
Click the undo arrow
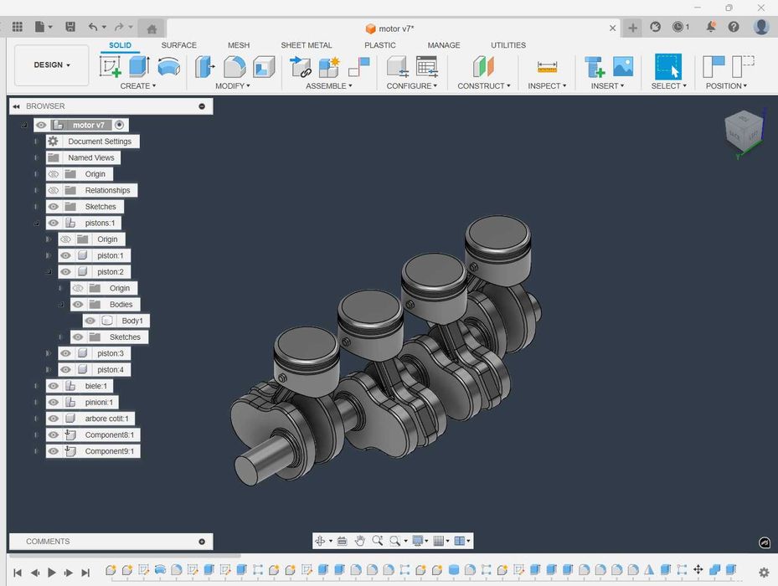93,27
